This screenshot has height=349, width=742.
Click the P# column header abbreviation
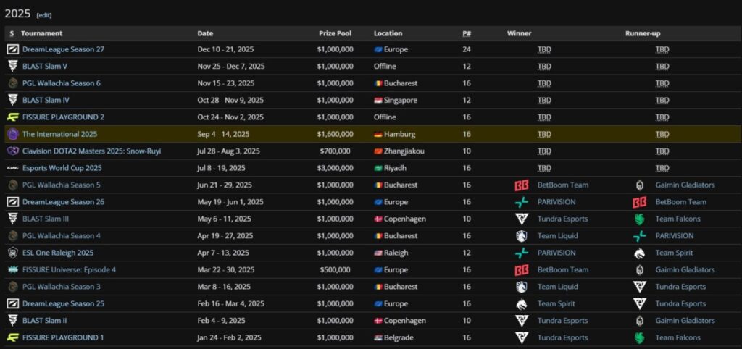click(x=467, y=33)
